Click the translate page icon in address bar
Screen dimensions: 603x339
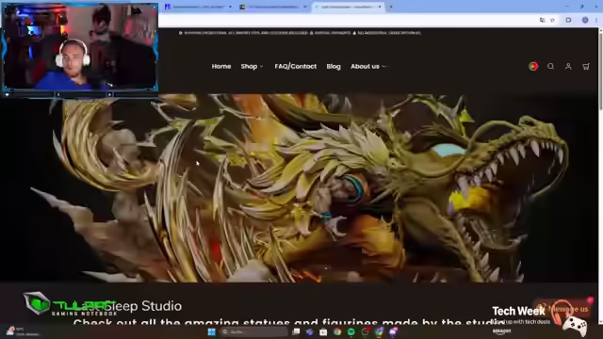543,20
